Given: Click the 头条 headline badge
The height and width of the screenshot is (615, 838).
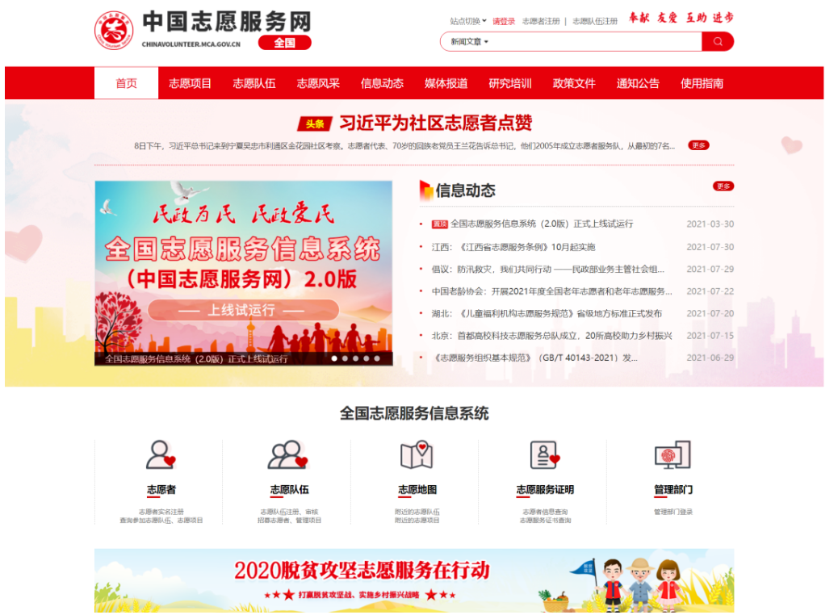Looking at the screenshot, I should [314, 124].
